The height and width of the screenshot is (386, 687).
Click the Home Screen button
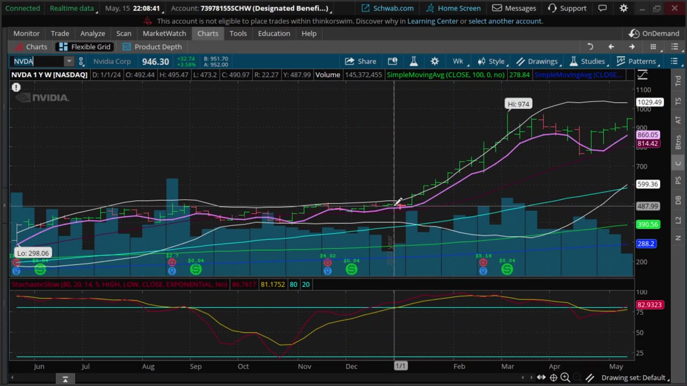[453, 8]
